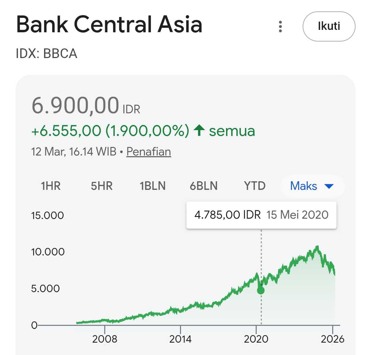371x355 pixels.
Task: Choose the YTD range tab
Action: coord(255,186)
